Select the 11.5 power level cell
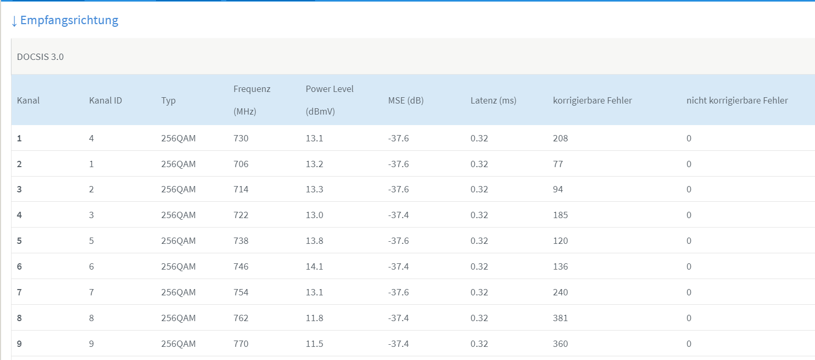Image resolution: width=815 pixels, height=360 pixels. (314, 344)
